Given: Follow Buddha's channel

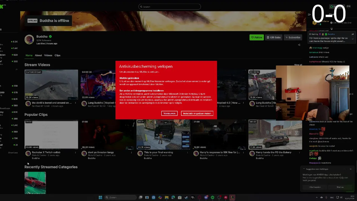Looking at the screenshot, I should [257, 37].
